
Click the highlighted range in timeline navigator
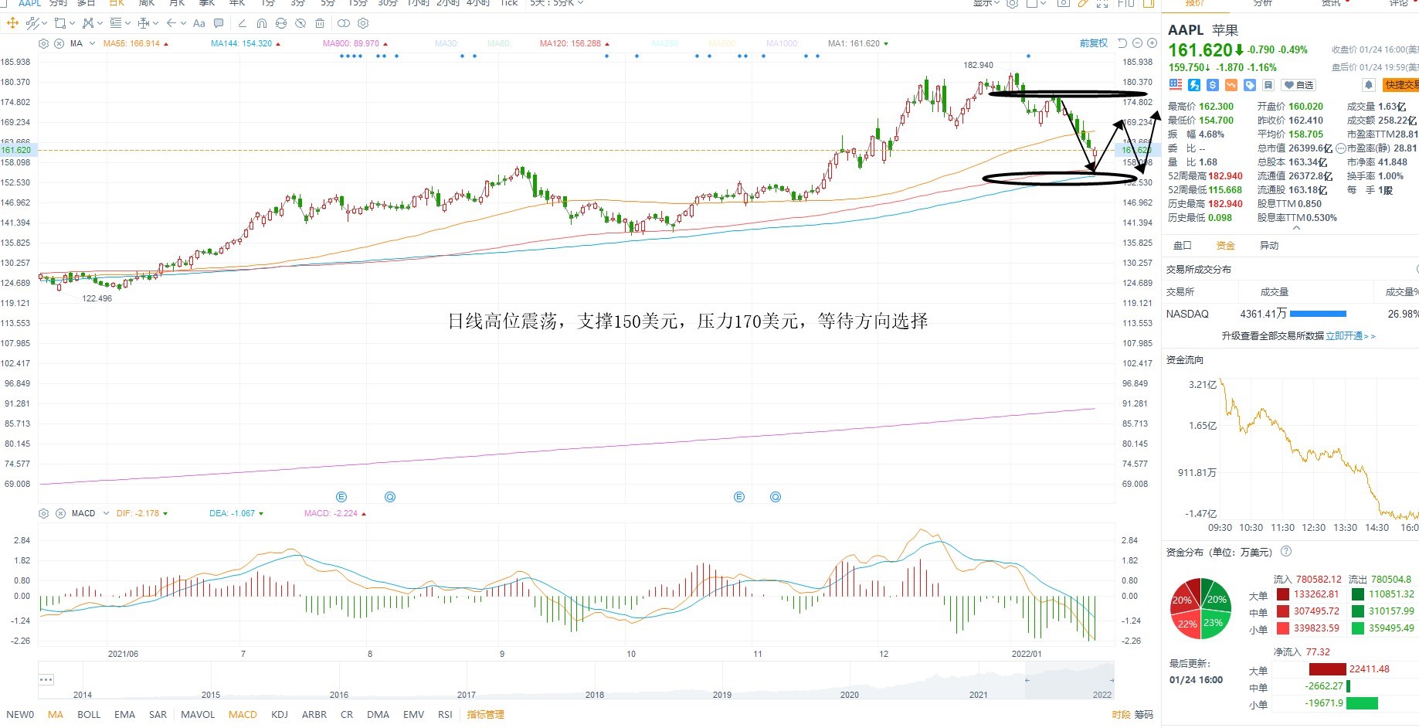(x=1070, y=681)
